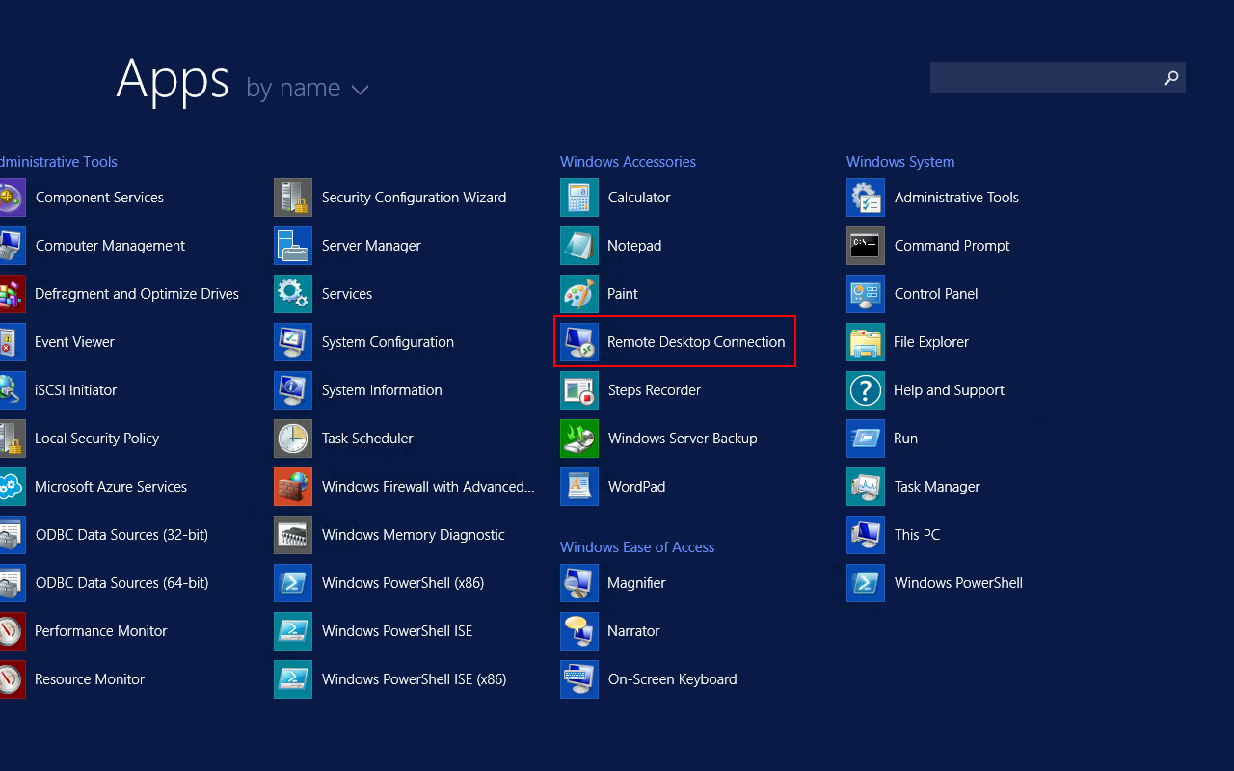Click 'ODBC Data Sources (32-bit)' label
The width and height of the screenshot is (1234, 771).
coord(121,535)
